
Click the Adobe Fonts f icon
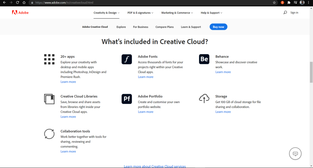[127, 59]
